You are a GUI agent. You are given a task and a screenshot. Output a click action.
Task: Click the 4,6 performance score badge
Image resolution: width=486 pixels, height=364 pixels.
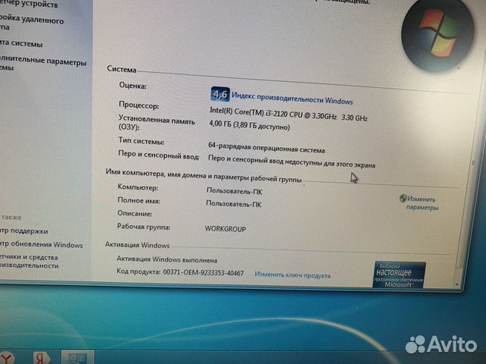pyautogui.click(x=220, y=94)
